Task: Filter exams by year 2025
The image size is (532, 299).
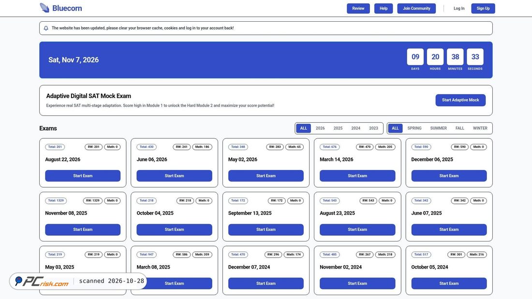Action: 338,128
